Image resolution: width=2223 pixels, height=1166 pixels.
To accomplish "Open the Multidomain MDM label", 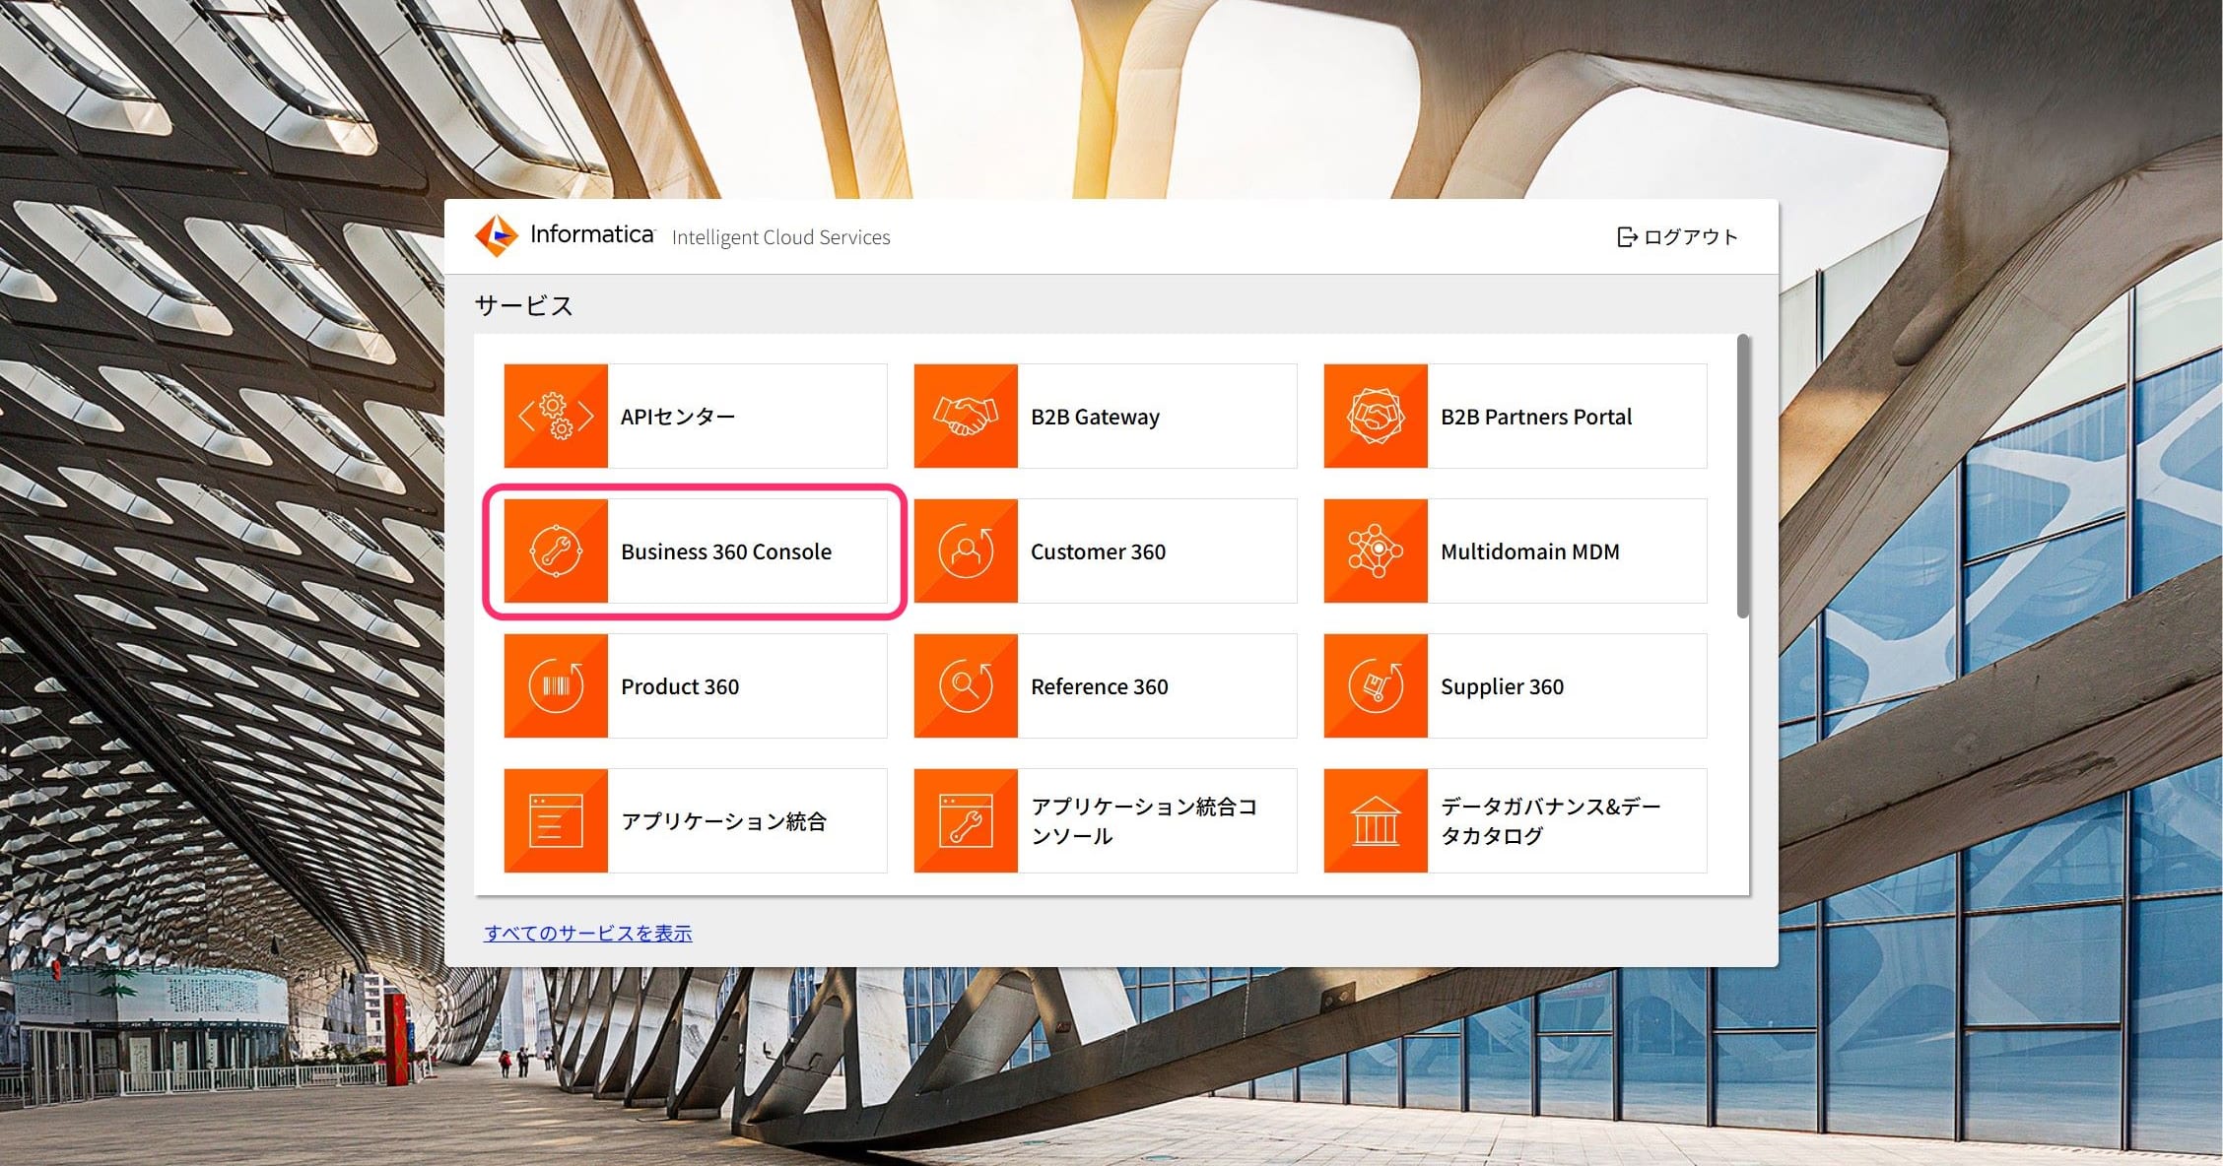I will [1530, 551].
